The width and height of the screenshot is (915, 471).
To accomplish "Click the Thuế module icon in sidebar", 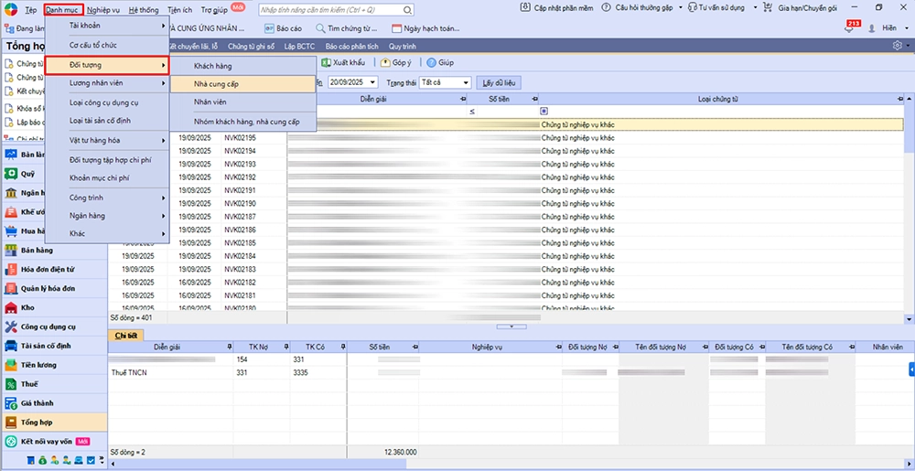I will (x=11, y=384).
